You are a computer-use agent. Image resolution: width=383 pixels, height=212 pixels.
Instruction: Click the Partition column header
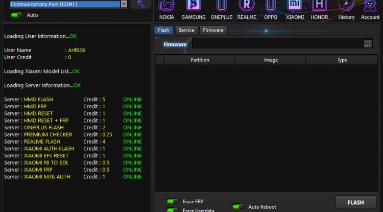click(200, 60)
